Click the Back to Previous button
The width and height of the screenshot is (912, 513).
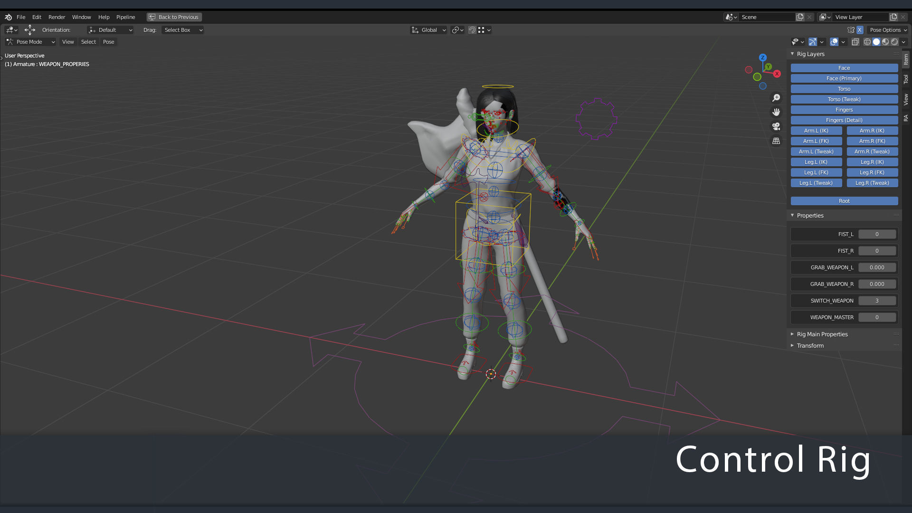point(174,17)
